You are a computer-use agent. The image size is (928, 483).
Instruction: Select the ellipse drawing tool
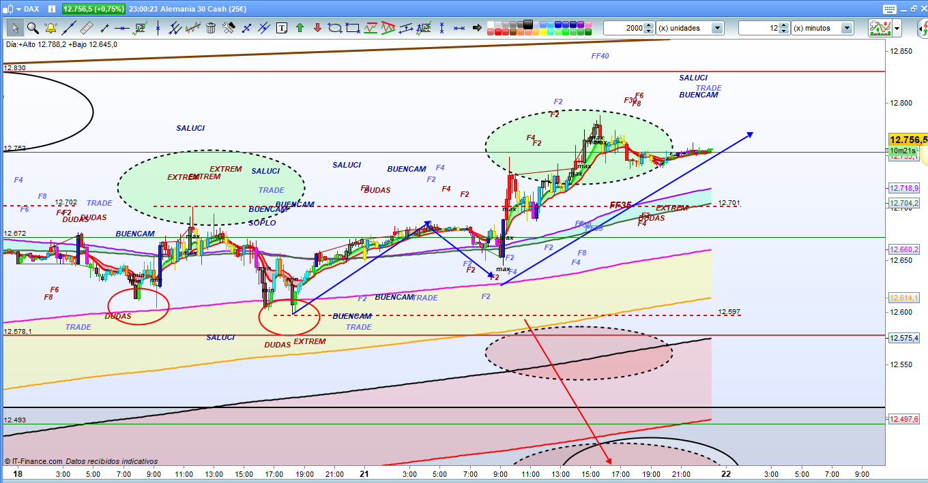tap(335, 28)
